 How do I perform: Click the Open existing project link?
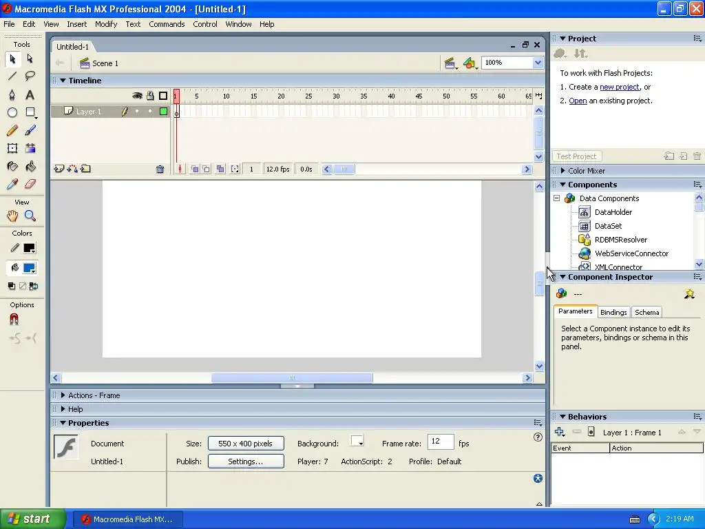tap(578, 101)
